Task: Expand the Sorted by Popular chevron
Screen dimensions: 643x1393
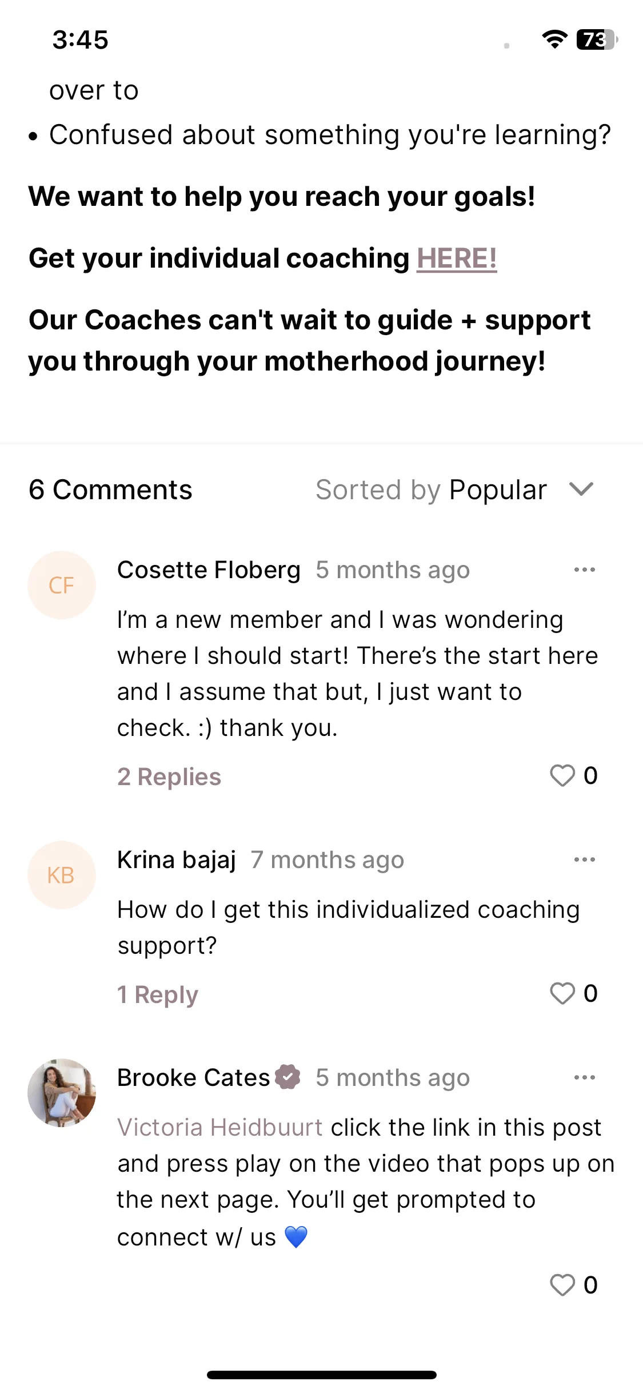Action: (x=582, y=489)
